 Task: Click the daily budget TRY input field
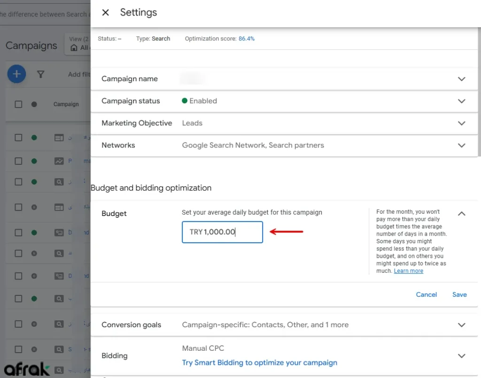point(222,232)
